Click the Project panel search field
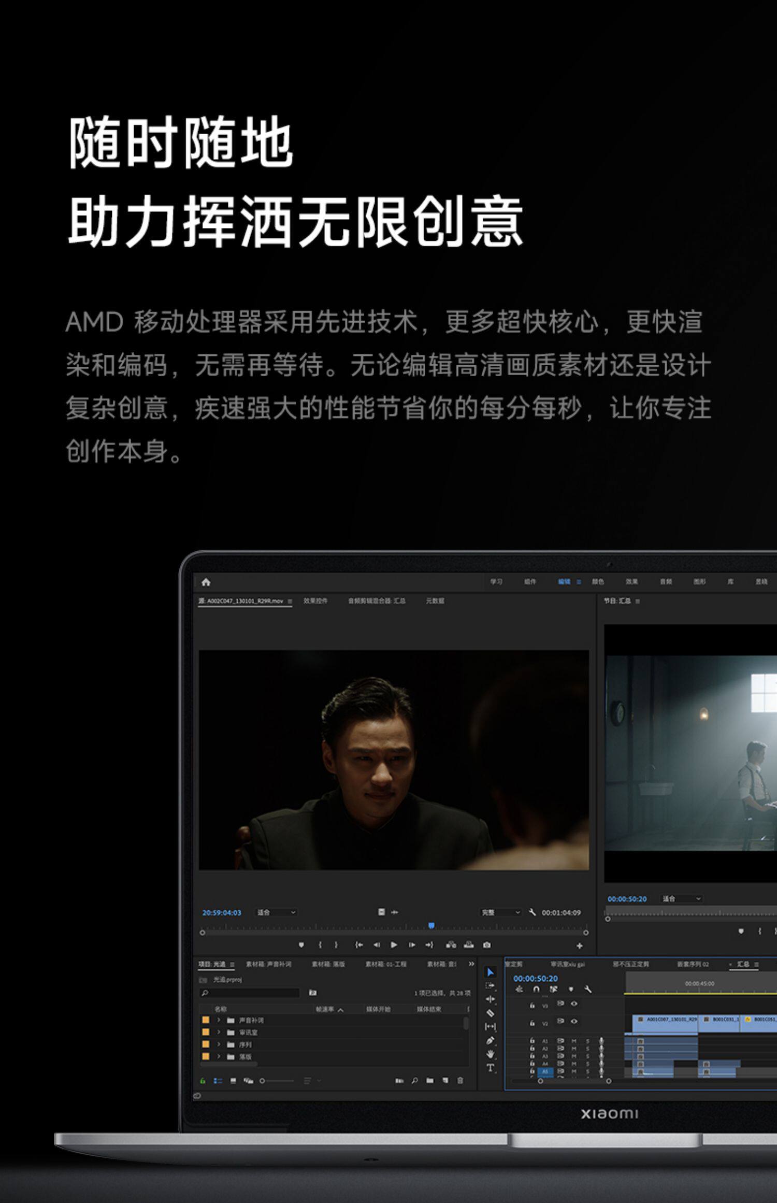 click(x=250, y=993)
